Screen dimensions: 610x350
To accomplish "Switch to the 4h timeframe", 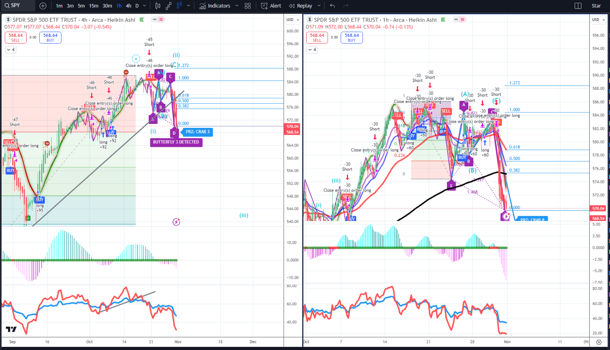I will (x=129, y=6).
